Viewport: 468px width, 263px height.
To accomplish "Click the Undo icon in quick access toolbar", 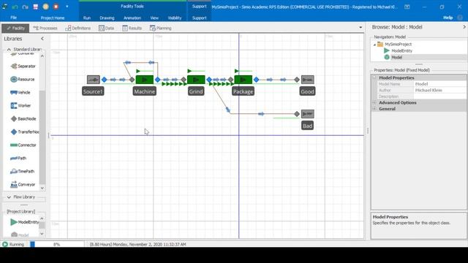I will point(15,7).
